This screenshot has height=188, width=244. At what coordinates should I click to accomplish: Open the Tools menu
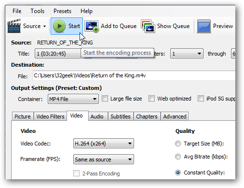click(x=38, y=11)
